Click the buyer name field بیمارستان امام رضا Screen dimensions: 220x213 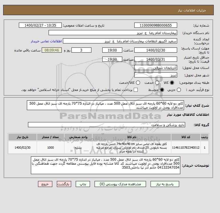113,33
